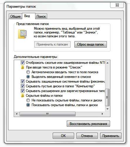The image size is (130, 147).
Task: Click scroll left arrow in parameters list
Action: coord(17,114)
